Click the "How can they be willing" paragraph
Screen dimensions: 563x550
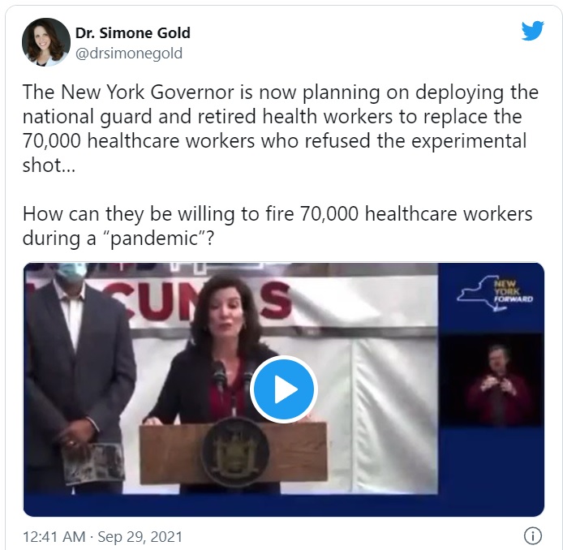(277, 226)
